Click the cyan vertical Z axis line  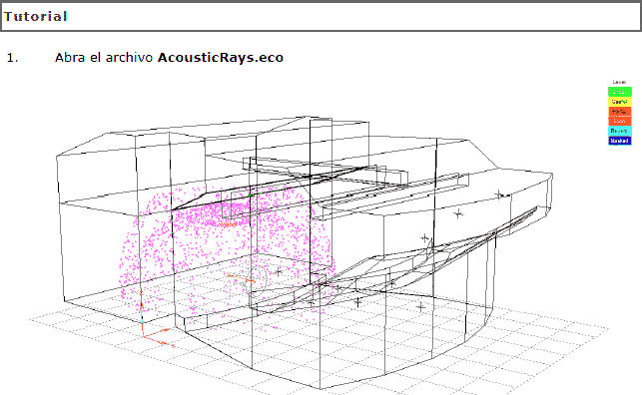click(142, 313)
